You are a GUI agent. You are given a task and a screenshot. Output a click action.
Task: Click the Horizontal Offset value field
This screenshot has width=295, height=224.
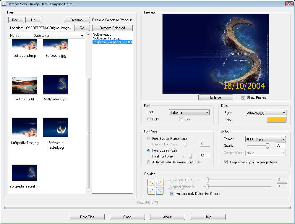pos(282,180)
